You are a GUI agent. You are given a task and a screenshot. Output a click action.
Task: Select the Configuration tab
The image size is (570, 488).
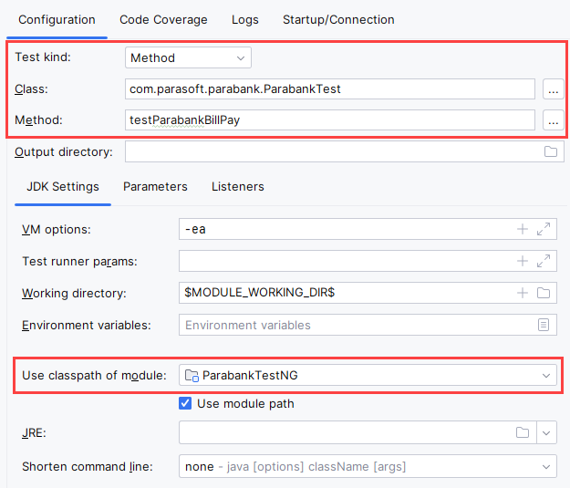click(x=57, y=20)
